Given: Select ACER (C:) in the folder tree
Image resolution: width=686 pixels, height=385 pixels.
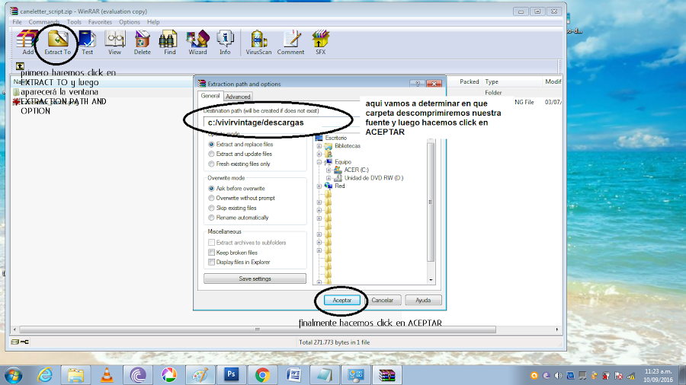Looking at the screenshot, I should click(356, 170).
